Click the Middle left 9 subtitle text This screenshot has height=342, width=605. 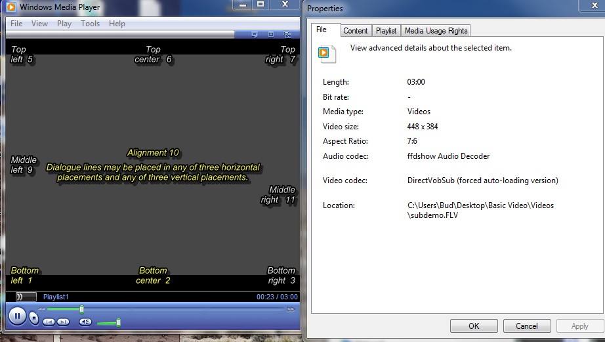click(x=23, y=165)
